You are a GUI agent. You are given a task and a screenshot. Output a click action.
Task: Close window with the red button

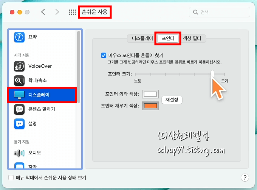point(12,12)
